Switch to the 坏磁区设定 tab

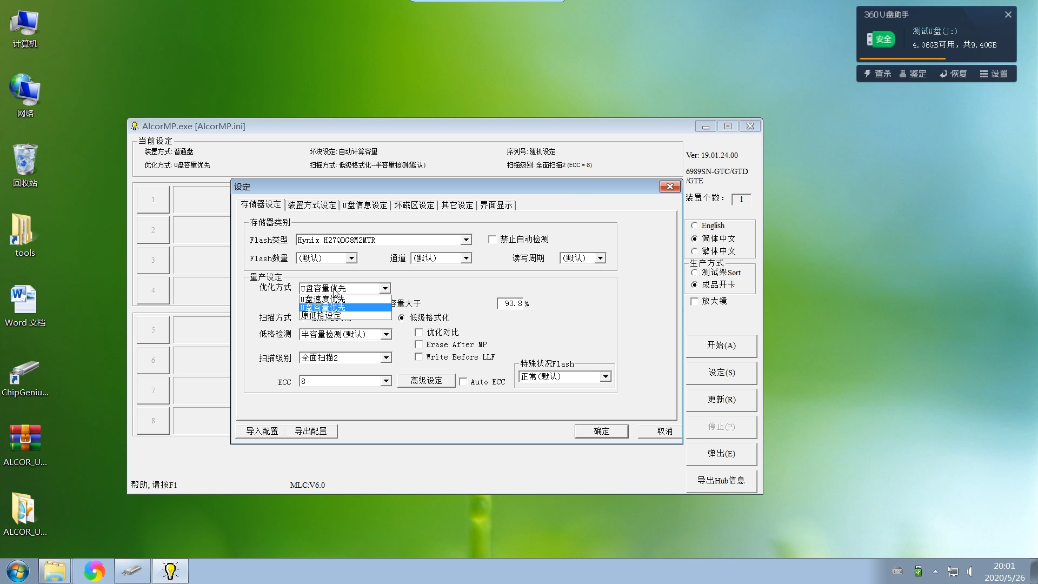tap(415, 205)
